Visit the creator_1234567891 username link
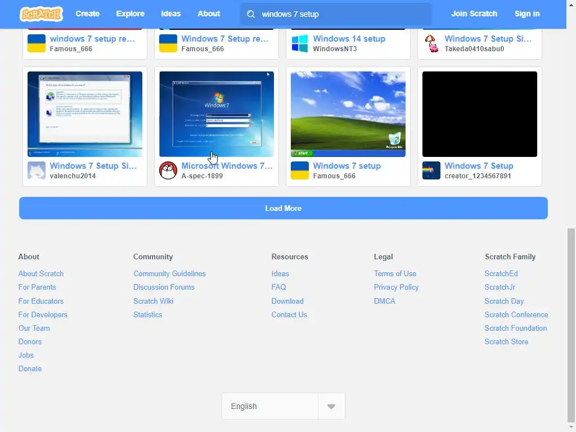Image resolution: width=576 pixels, height=432 pixels. (478, 176)
